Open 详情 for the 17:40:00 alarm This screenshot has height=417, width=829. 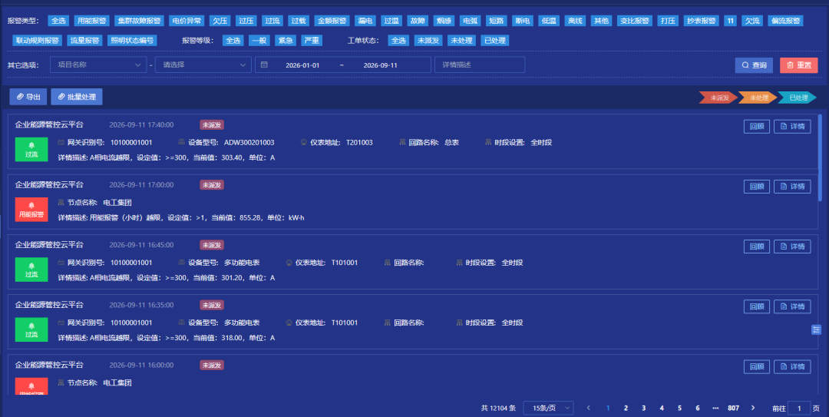click(x=792, y=127)
